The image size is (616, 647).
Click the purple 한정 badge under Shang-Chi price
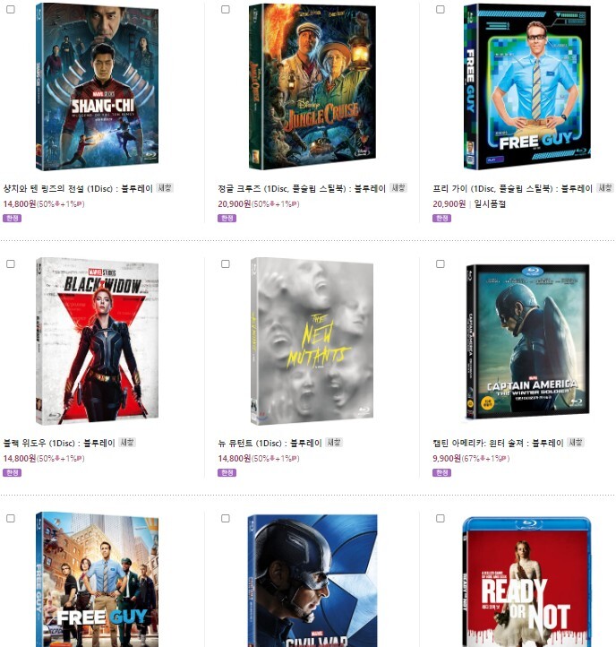12,218
